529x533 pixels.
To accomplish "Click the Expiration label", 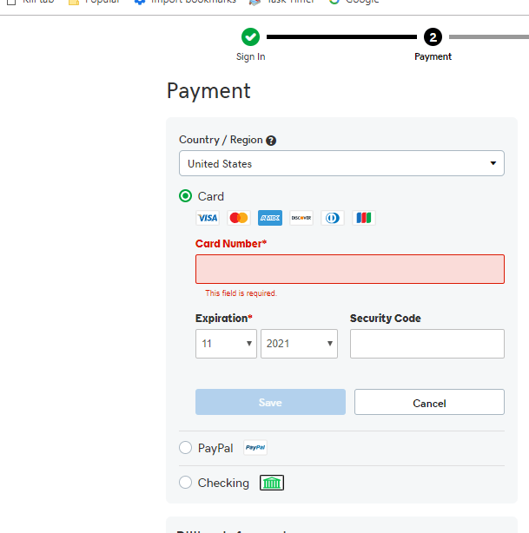I will [x=224, y=319].
